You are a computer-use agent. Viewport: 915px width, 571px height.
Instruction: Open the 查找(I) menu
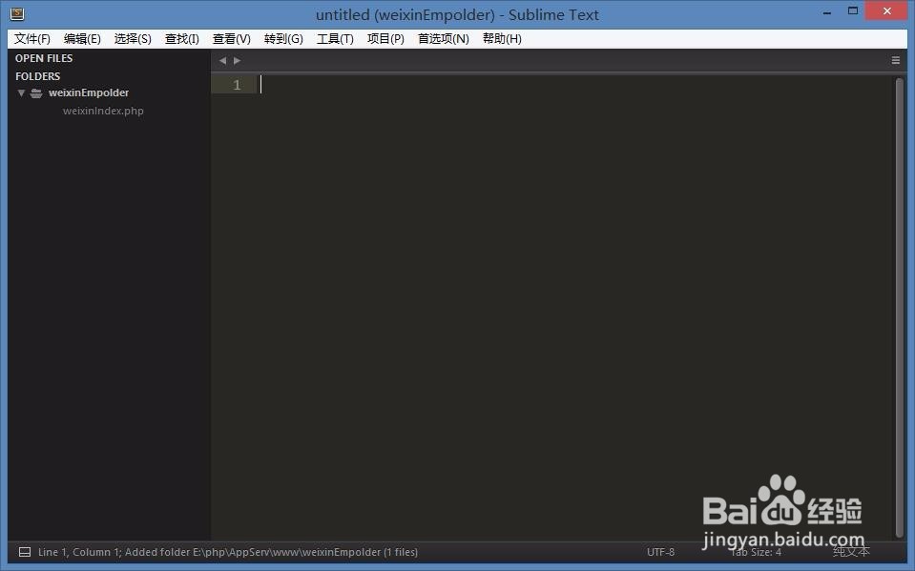(x=181, y=38)
